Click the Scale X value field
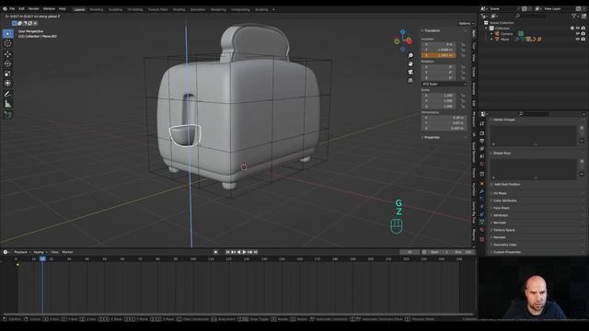589x331 pixels. (438, 96)
